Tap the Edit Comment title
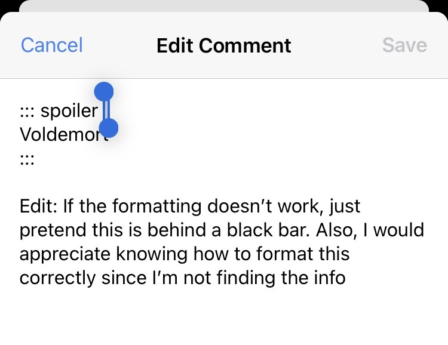Image resolution: width=448 pixels, height=345 pixels. tap(224, 45)
